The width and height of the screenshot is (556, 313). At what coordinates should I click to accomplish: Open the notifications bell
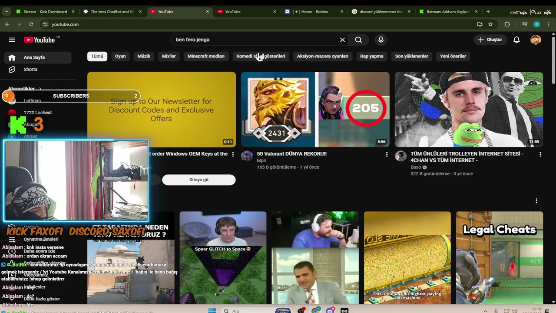pyautogui.click(x=516, y=40)
